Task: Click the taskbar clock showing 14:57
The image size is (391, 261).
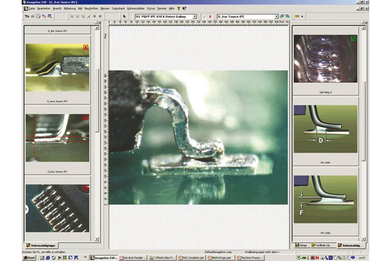Action: pyautogui.click(x=362, y=258)
